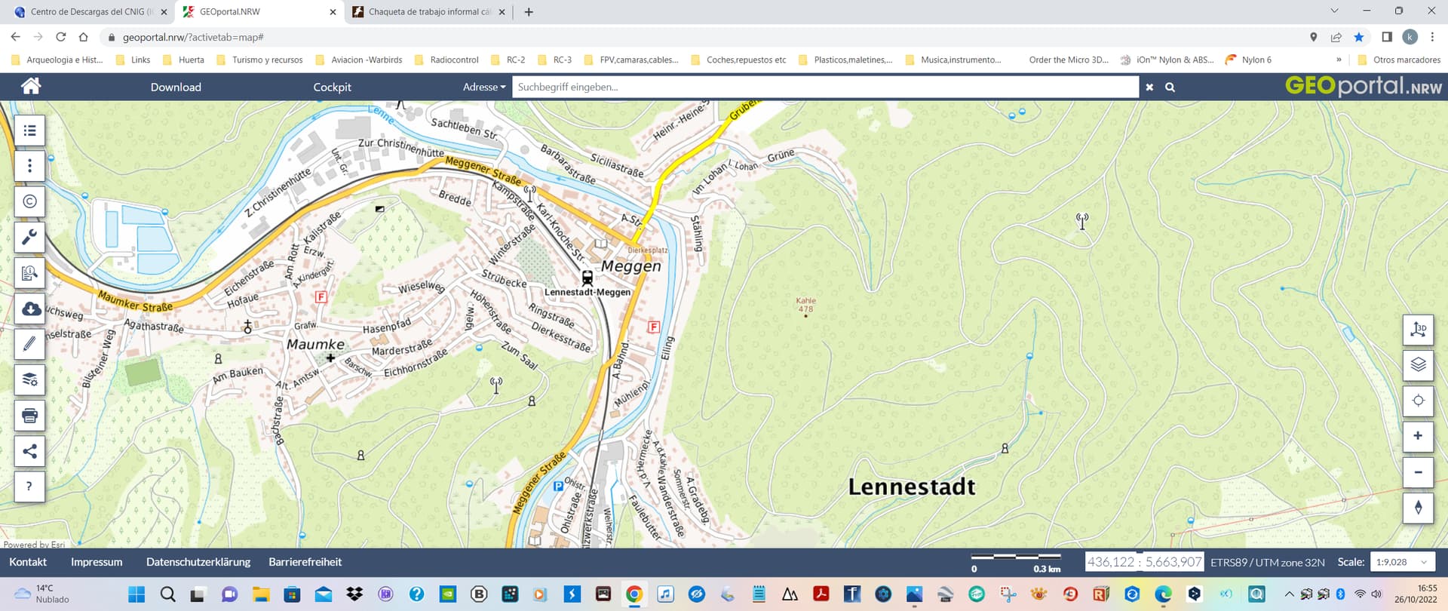Toggle the 3D view mode
Viewport: 1448px width, 611px height.
point(1418,330)
